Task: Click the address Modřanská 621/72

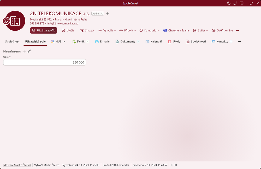Action: tap(41, 19)
